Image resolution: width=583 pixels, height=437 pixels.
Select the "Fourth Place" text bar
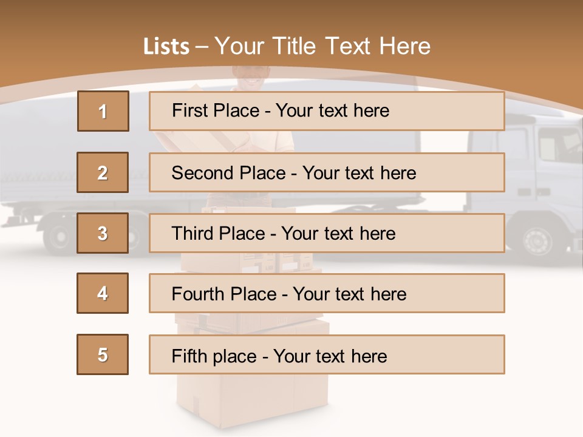tap(327, 294)
